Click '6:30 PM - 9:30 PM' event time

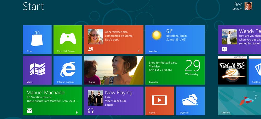point(160,70)
